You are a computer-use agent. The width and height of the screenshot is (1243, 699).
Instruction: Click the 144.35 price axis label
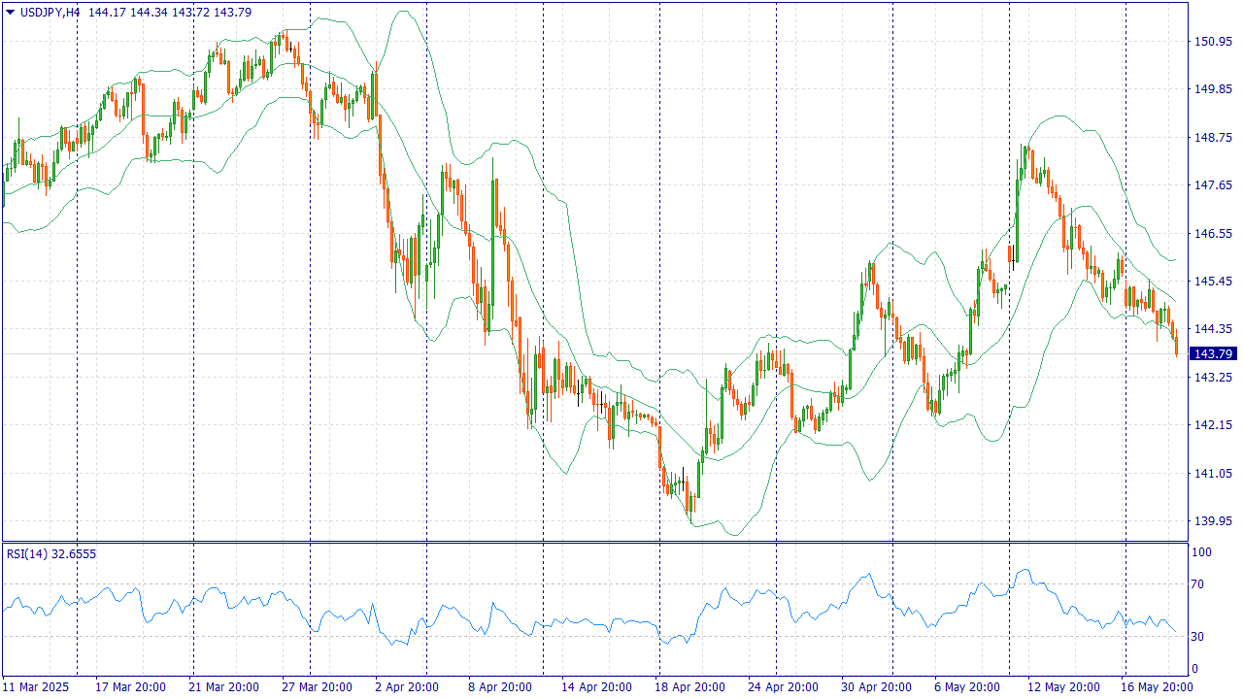(x=1213, y=329)
